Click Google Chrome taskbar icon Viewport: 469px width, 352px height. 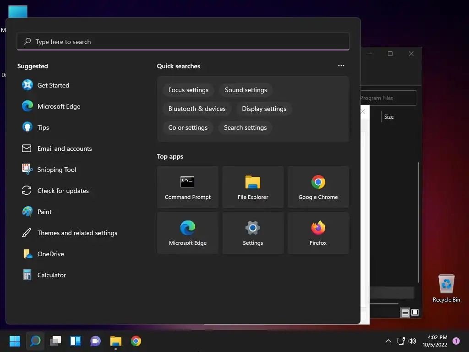136,341
